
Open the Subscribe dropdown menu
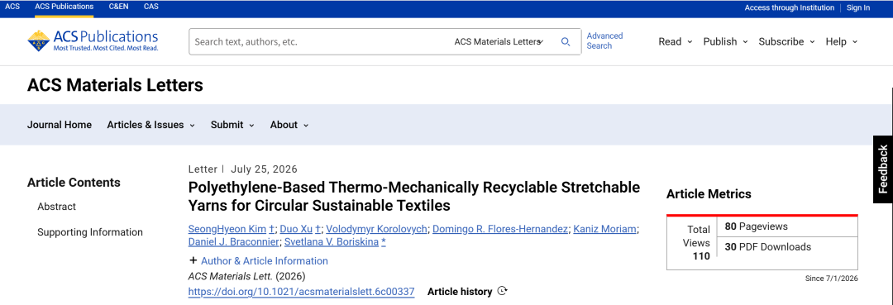786,41
